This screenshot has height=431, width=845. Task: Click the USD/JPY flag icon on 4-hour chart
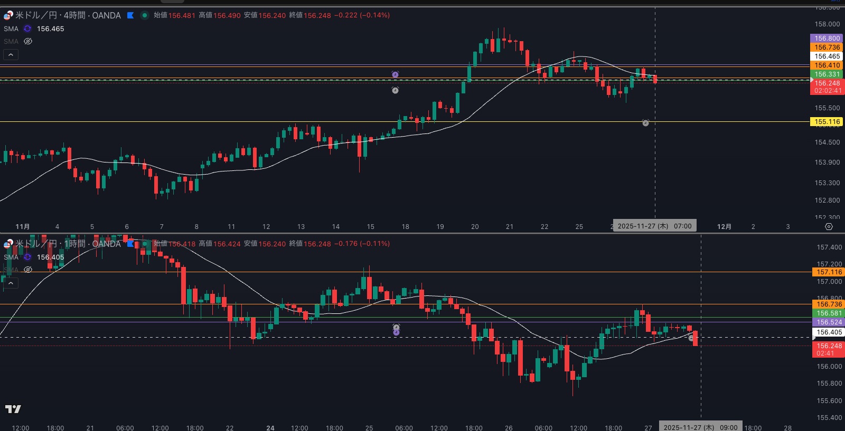tap(8, 15)
